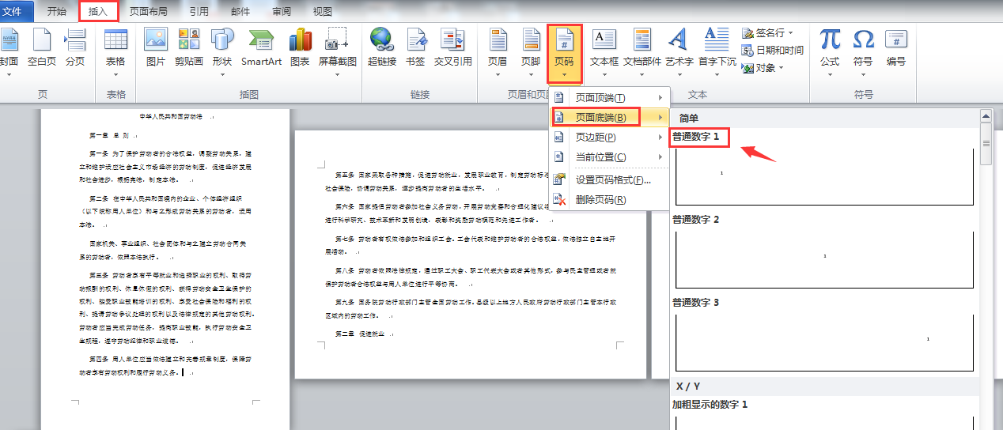
Task: Insert a signature line (签名行)
Action: [x=763, y=32]
